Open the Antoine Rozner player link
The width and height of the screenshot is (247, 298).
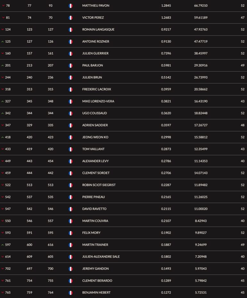[96, 41]
